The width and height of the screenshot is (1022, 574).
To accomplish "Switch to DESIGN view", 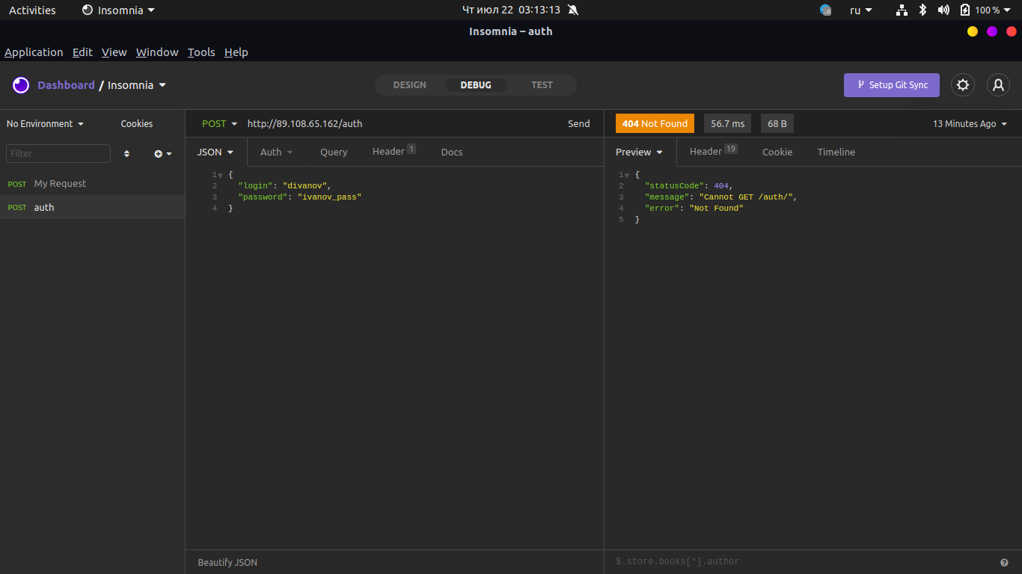I will click(x=410, y=85).
